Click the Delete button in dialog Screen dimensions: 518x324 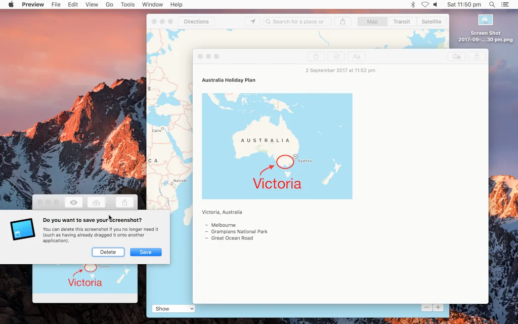tap(108, 252)
